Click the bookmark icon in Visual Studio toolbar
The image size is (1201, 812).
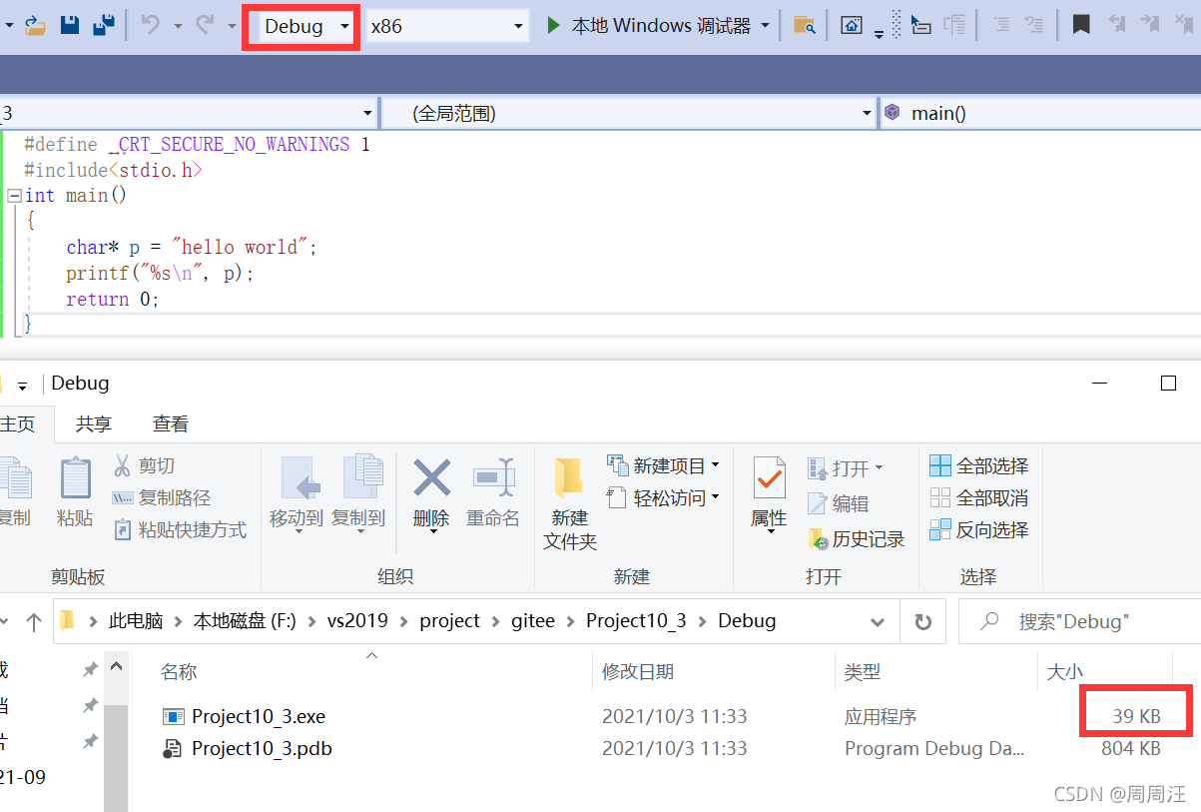tap(1080, 26)
